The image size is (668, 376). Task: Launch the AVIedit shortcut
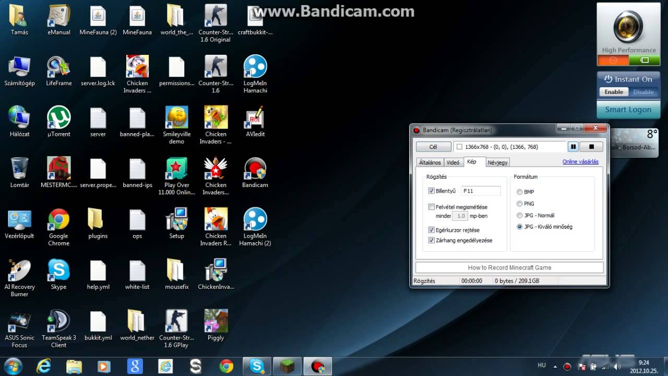coord(255,122)
